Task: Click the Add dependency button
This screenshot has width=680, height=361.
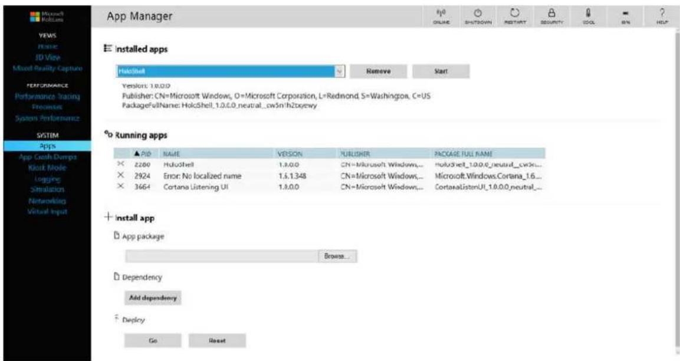Action: (x=153, y=298)
